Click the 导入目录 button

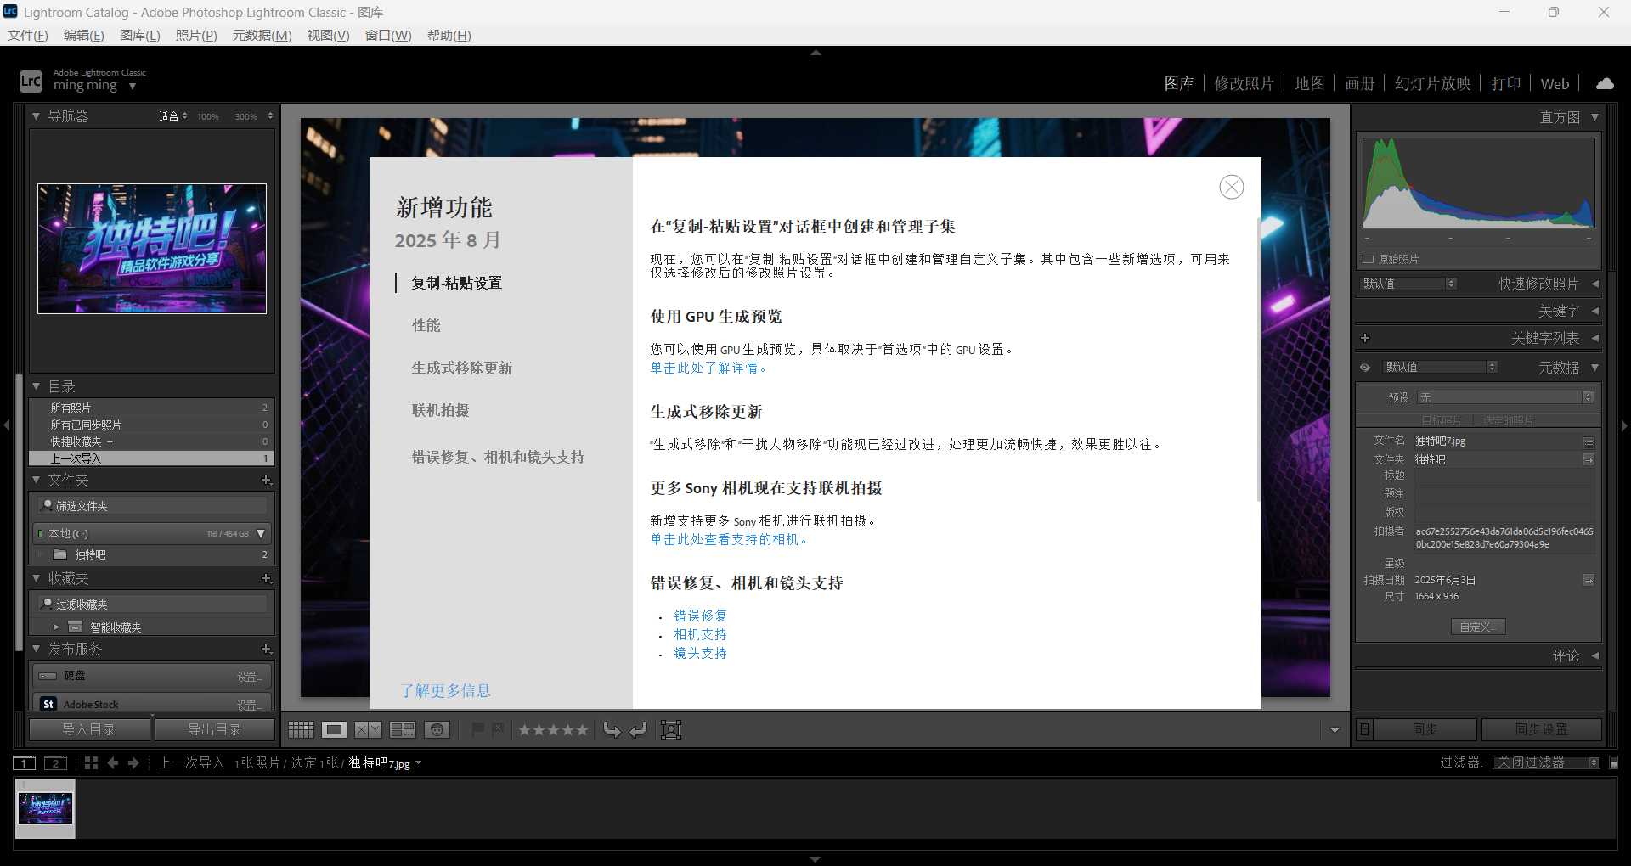(x=89, y=729)
